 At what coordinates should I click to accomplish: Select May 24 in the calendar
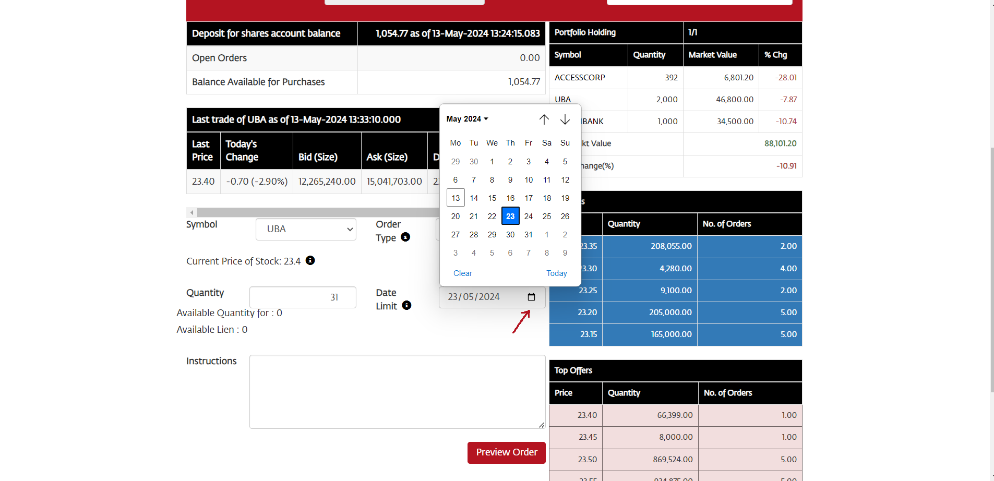[x=529, y=216]
